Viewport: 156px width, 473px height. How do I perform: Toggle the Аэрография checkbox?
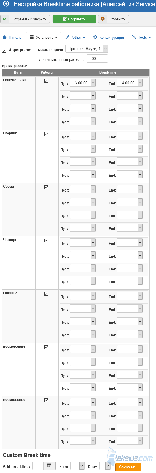(4, 51)
